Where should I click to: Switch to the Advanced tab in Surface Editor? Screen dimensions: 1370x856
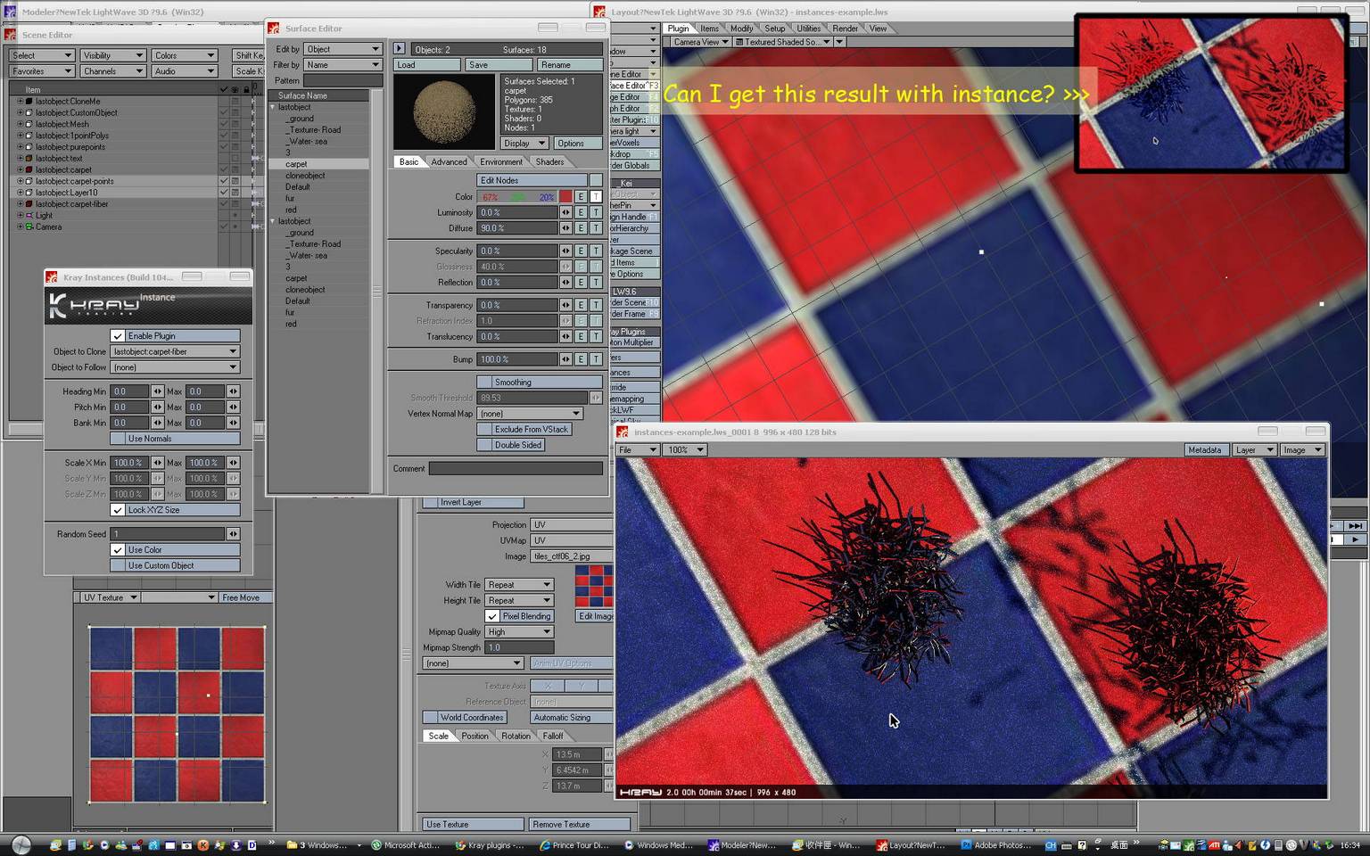pyautogui.click(x=449, y=162)
